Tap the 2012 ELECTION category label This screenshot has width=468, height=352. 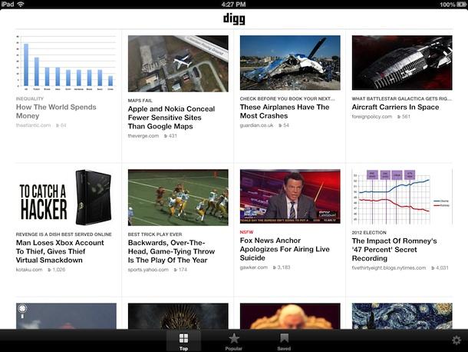369,232
